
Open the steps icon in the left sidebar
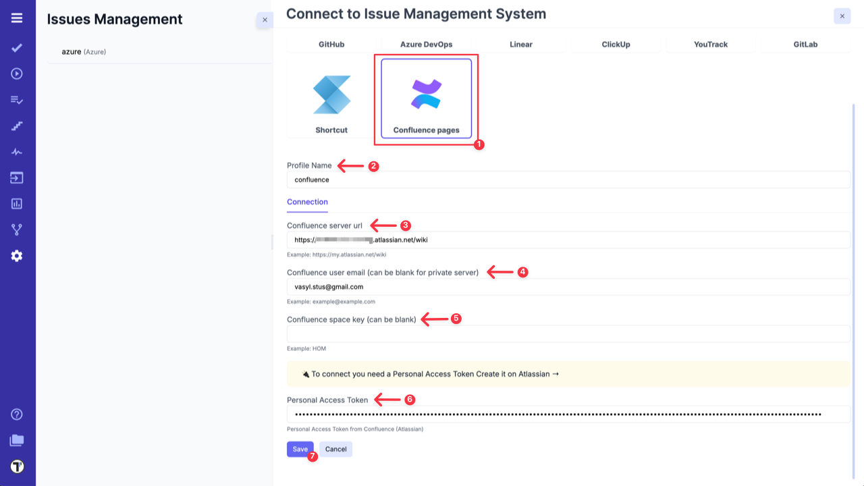(17, 126)
